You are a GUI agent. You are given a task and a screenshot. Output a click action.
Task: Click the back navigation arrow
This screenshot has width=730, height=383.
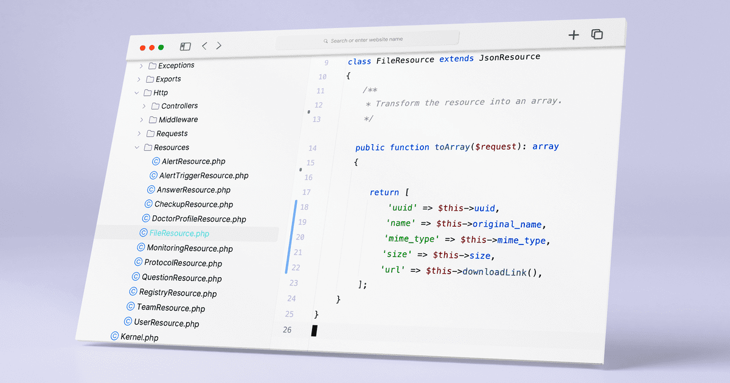click(204, 46)
